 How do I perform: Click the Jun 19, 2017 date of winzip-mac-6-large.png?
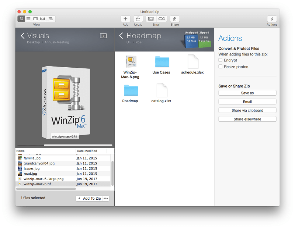point(87,179)
